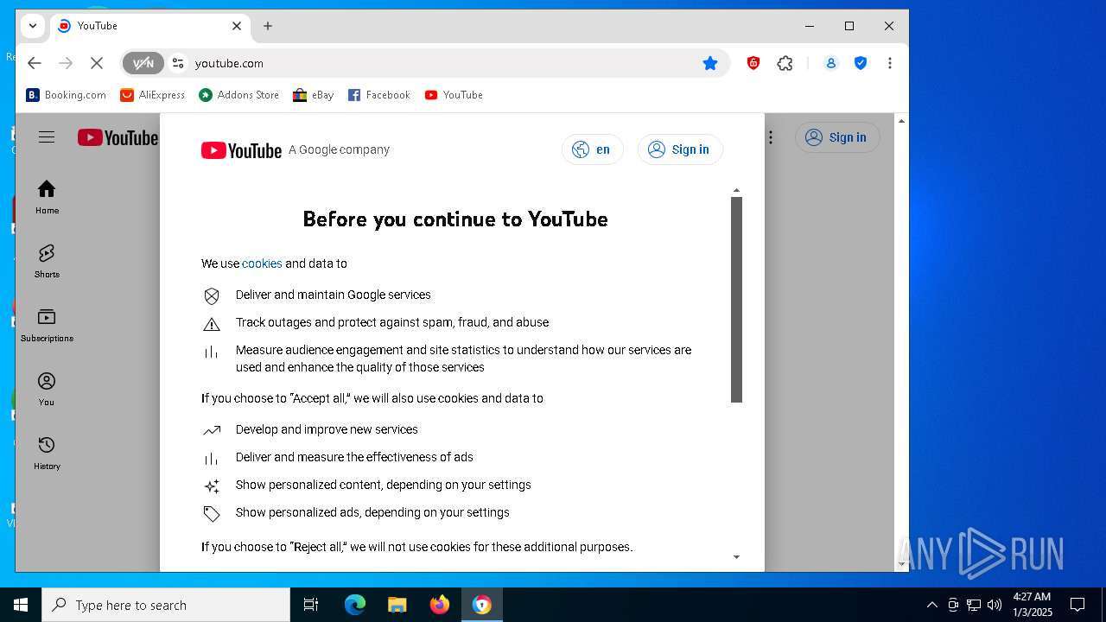
Task: Click the YouTube logo in page header
Action: pos(118,137)
